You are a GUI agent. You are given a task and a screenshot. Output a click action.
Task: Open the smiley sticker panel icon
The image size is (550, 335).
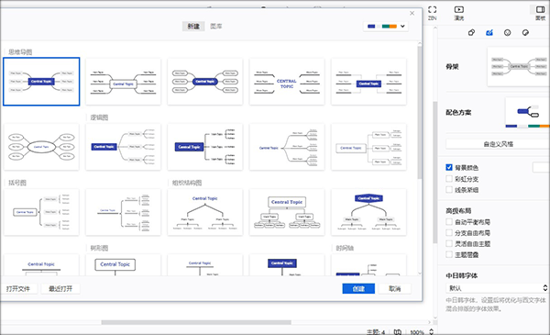[x=507, y=33]
